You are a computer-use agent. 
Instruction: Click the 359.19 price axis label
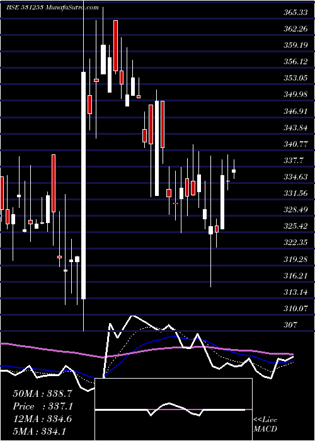[x=296, y=45]
